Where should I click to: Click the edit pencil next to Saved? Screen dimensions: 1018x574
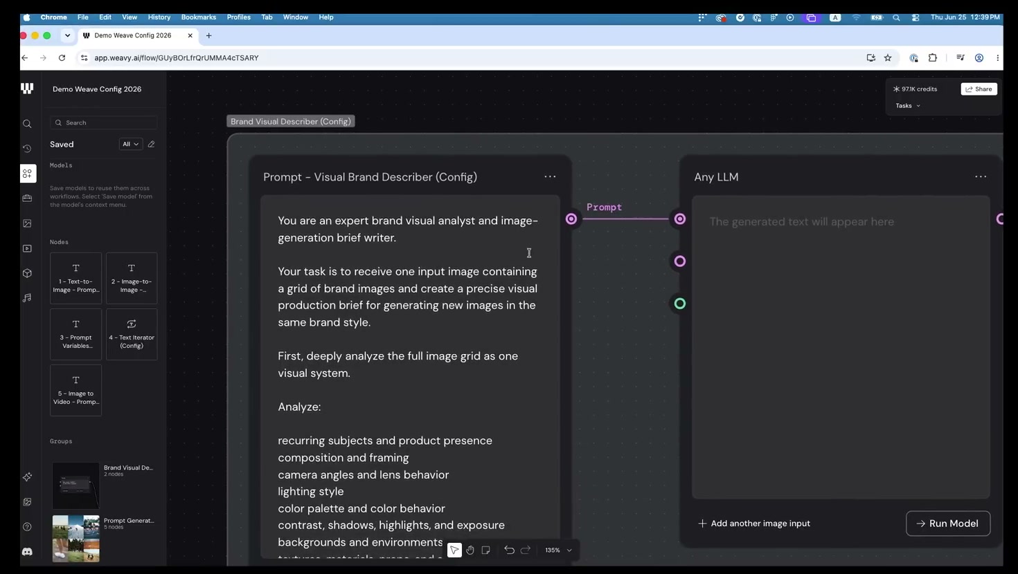coord(151,145)
